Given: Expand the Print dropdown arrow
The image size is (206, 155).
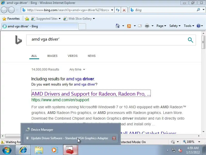Looking at the screenshot, I should tap(152, 26).
